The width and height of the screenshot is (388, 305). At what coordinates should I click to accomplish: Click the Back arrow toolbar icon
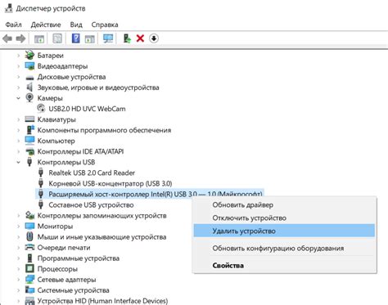pyautogui.click(x=7, y=38)
